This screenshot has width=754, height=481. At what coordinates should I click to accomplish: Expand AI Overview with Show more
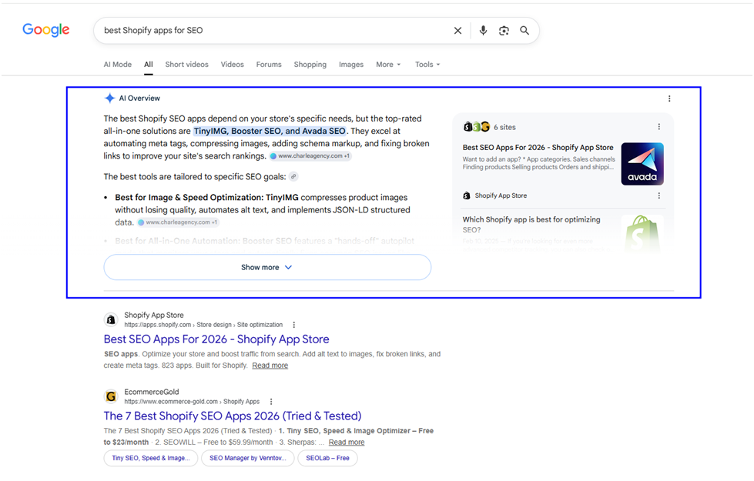tap(267, 267)
